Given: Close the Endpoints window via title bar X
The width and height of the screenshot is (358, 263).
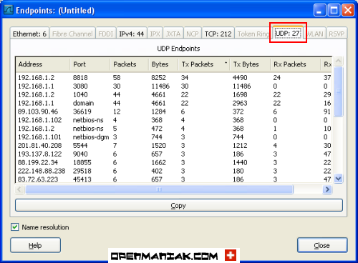Looking at the screenshot, I should (x=348, y=10).
